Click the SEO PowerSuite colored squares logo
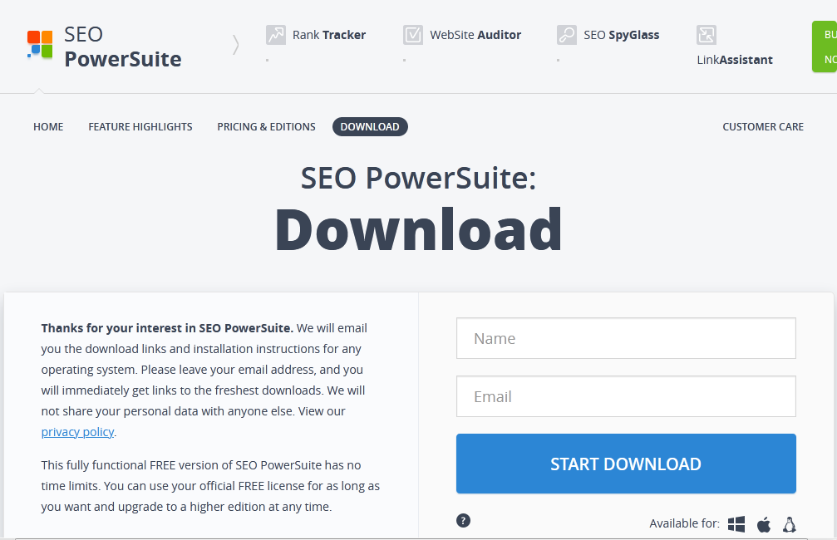This screenshot has height=540, width=837. [40, 44]
